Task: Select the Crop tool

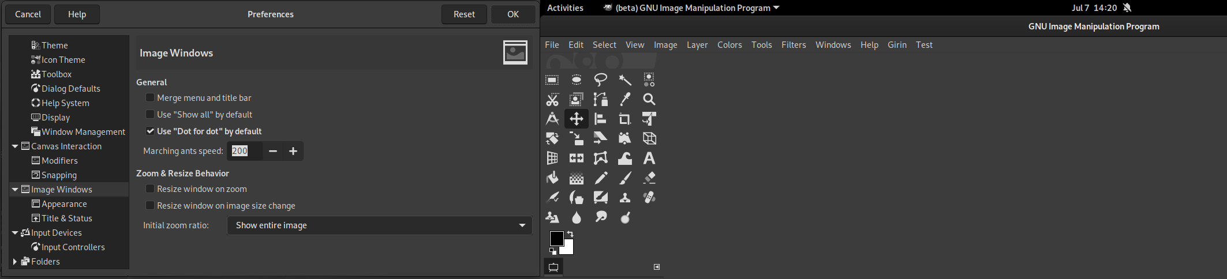Action: click(x=625, y=119)
